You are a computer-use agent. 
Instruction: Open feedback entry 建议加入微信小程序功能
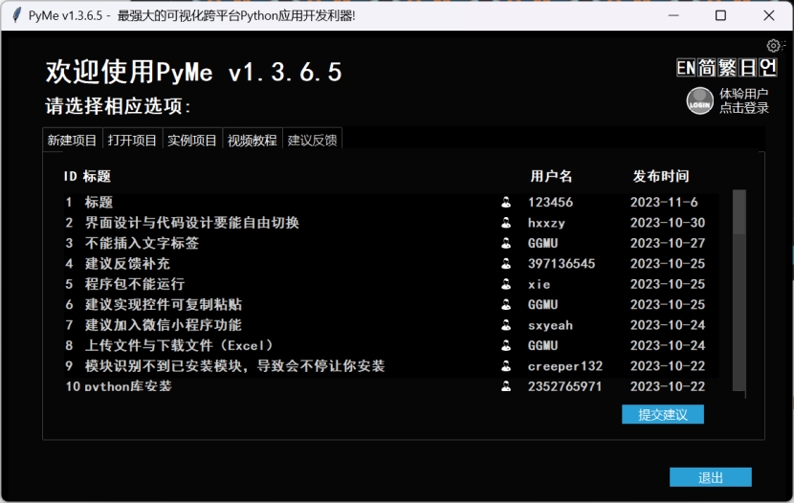(163, 325)
